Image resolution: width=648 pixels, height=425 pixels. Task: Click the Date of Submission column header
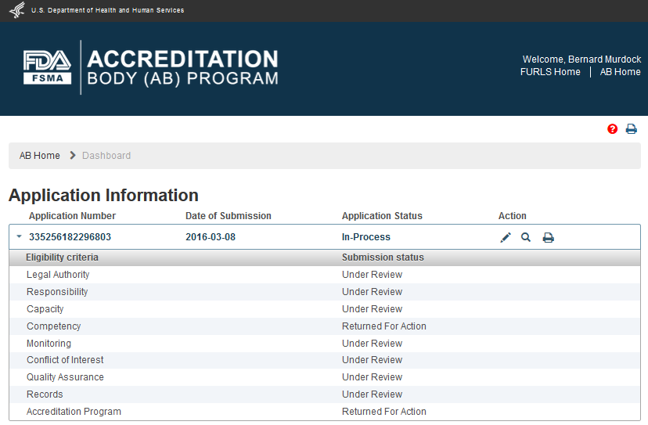pyautogui.click(x=228, y=216)
